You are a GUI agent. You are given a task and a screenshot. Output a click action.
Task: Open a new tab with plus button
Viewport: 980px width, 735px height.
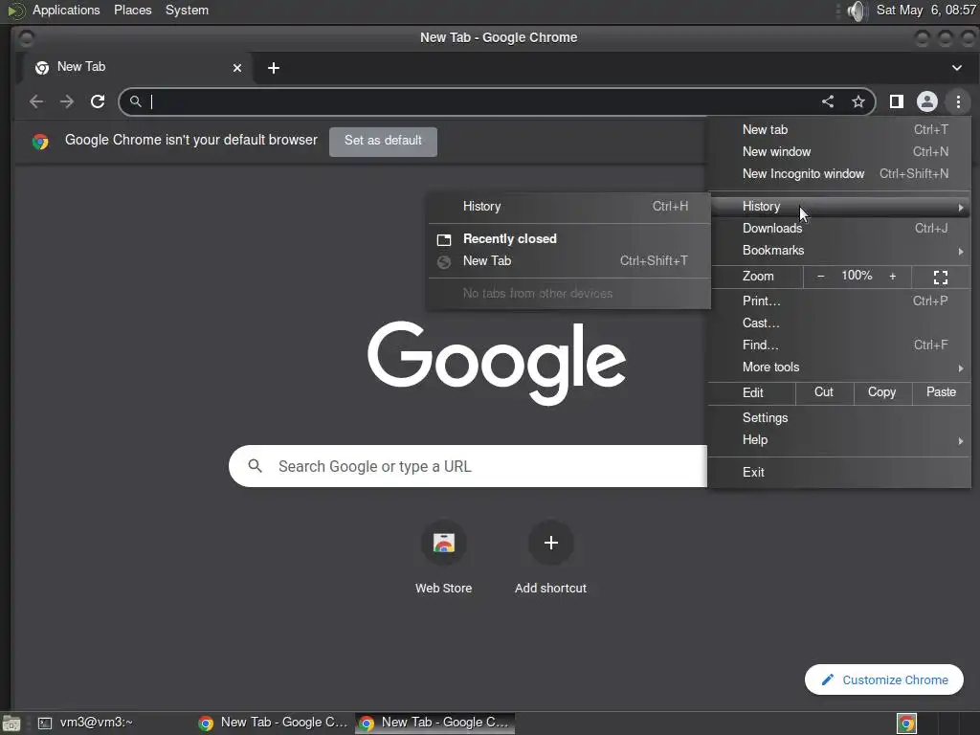[x=273, y=68]
